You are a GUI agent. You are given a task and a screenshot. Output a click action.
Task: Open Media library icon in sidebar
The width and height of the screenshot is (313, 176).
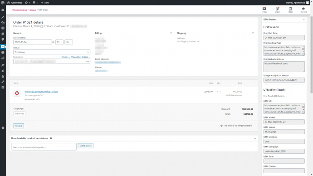[3, 23]
